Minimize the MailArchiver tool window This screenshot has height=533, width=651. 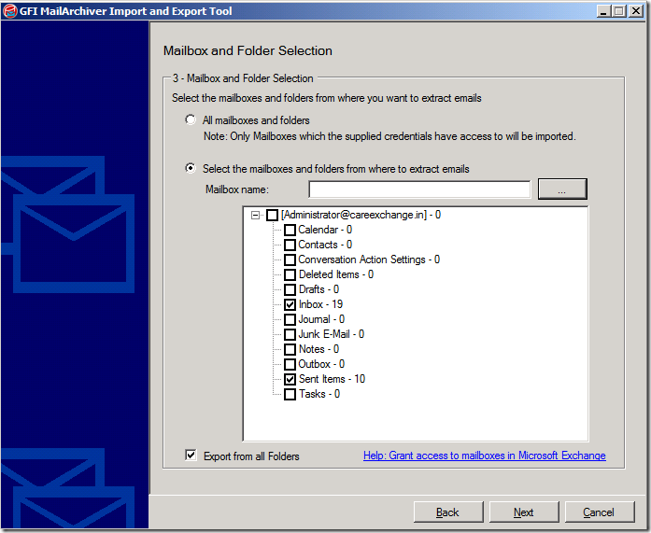(603, 11)
